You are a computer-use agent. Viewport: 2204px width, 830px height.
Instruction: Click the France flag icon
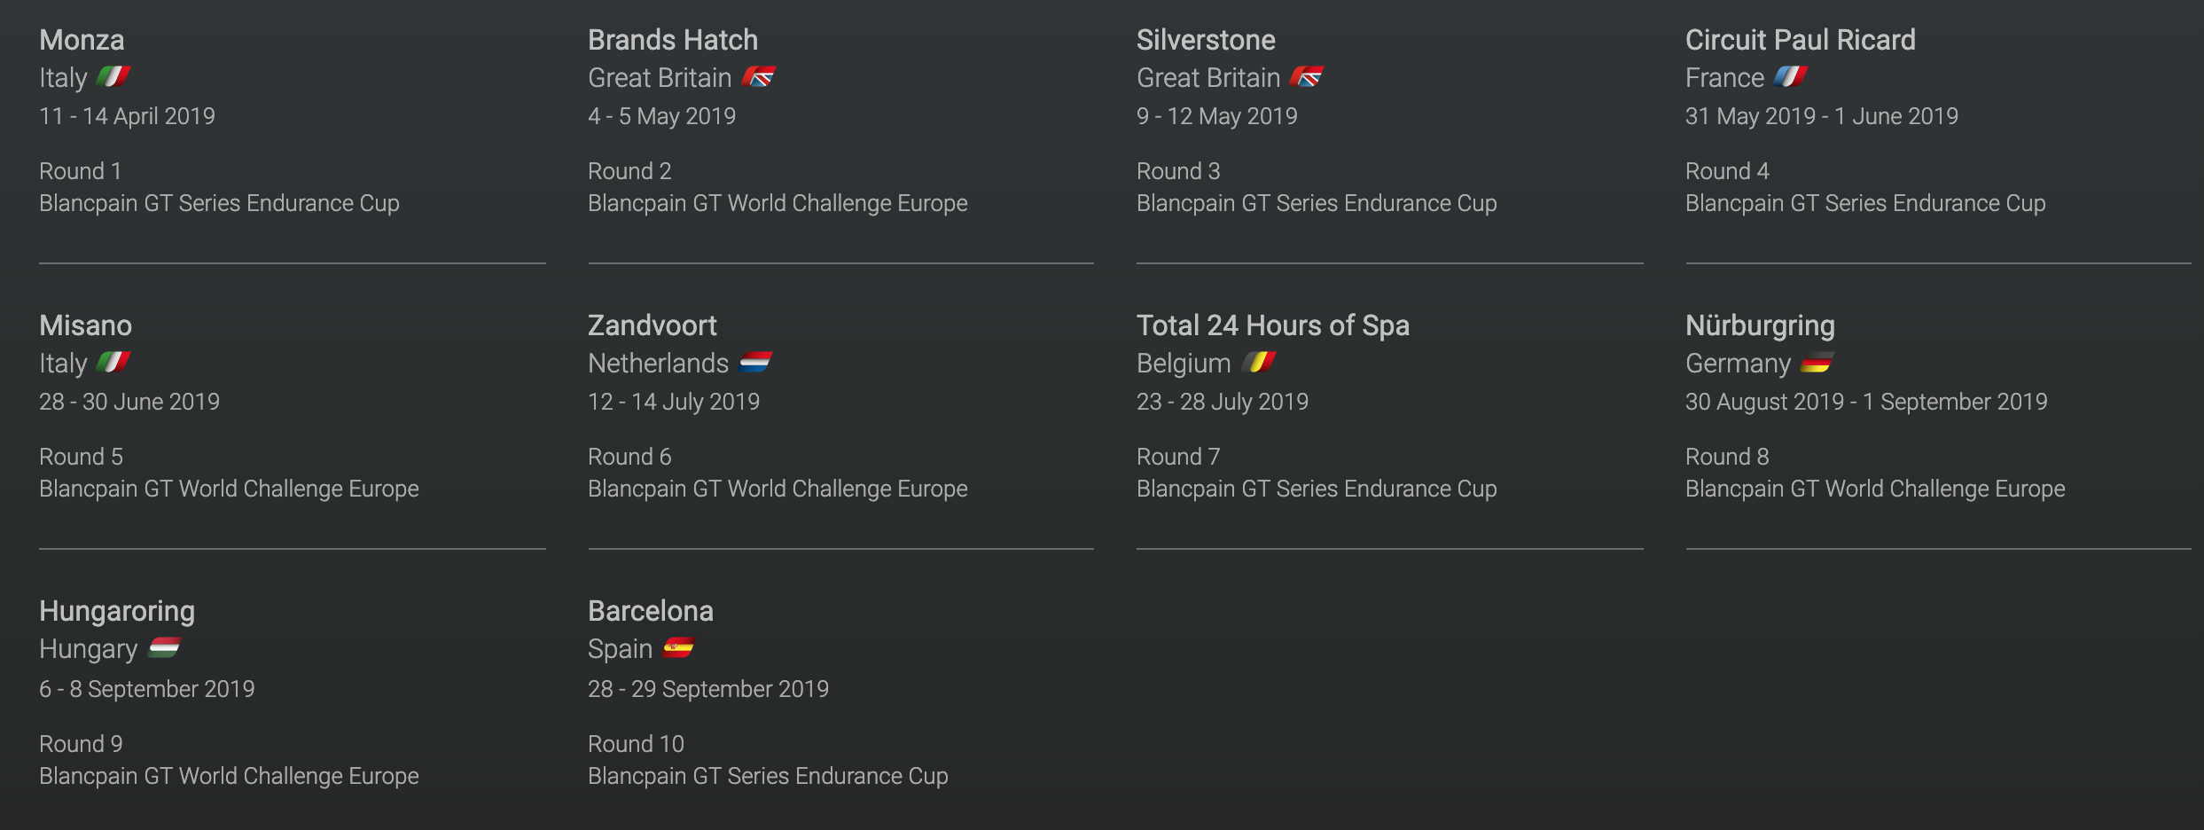(1791, 77)
